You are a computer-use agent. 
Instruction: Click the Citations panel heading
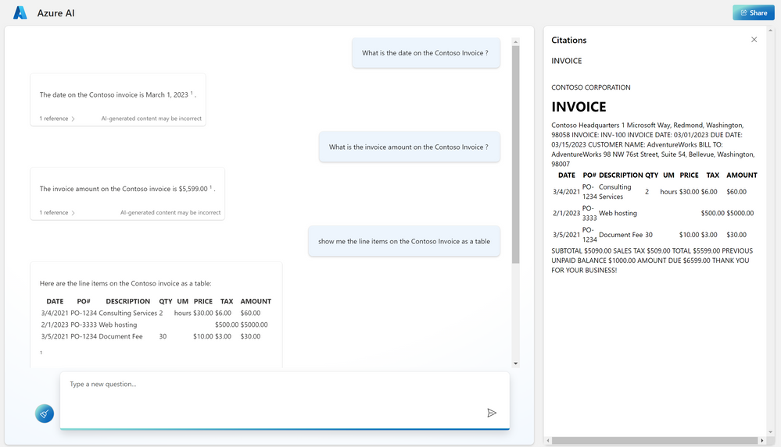[x=569, y=40]
